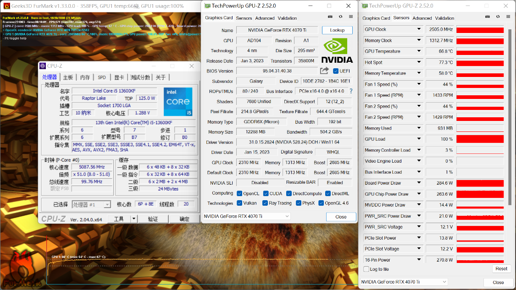Click the BIOS share/export arrow icon
Viewport: 516px width, 290px height.
[324, 71]
